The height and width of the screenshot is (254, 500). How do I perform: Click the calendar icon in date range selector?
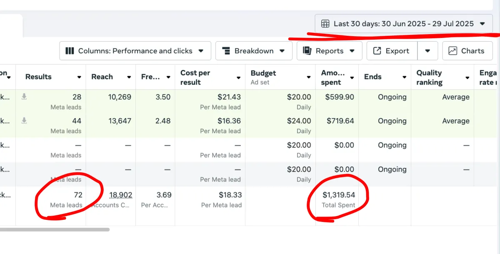(325, 24)
